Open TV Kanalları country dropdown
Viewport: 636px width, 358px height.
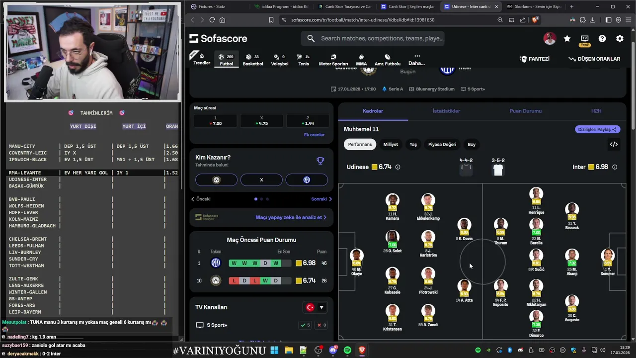(x=315, y=307)
